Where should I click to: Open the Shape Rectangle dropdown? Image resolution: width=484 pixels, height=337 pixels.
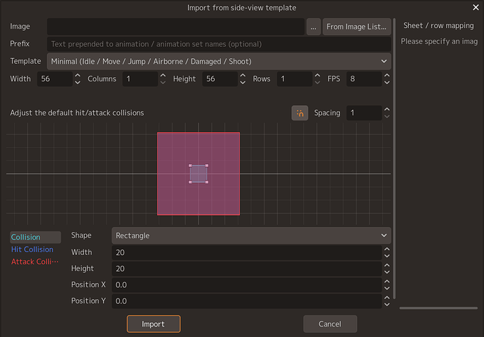(x=251, y=235)
